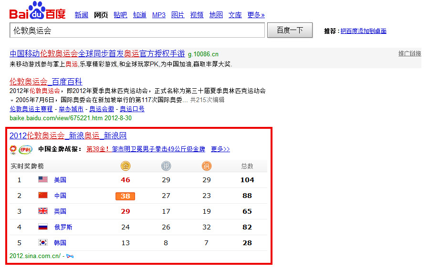
Task: Open the 伦敦奥运主赛程 sublink
Action: (31, 109)
